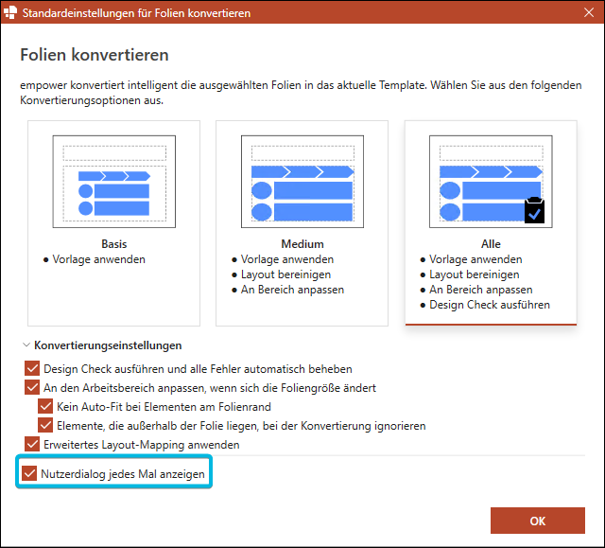Viewport: 605px width, 548px height.
Task: Click the Alle slide preview thumbnail
Action: click(x=491, y=182)
